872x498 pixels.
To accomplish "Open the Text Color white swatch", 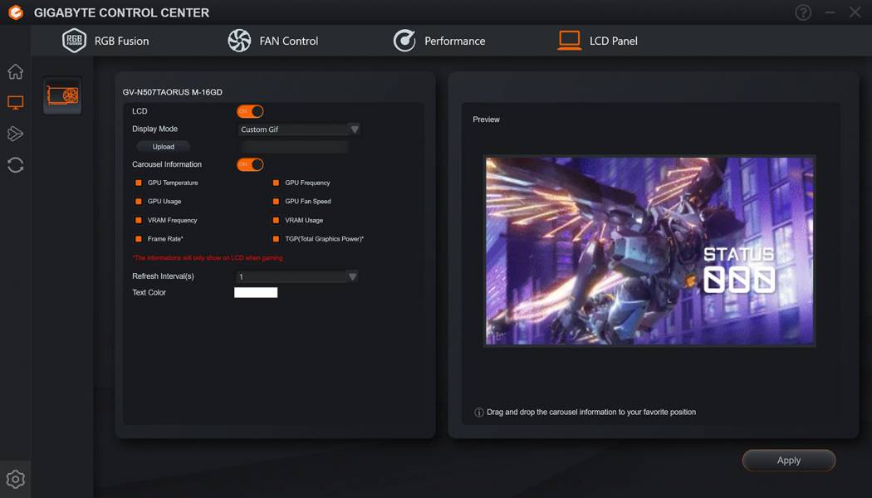I will pyautogui.click(x=256, y=292).
